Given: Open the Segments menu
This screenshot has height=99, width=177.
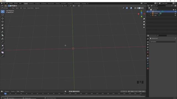Looking at the screenshot, I should click(37, 8).
